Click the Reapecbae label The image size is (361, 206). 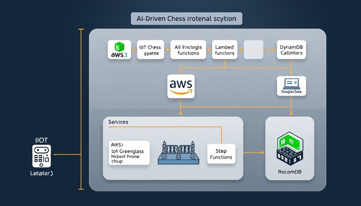click(x=291, y=92)
